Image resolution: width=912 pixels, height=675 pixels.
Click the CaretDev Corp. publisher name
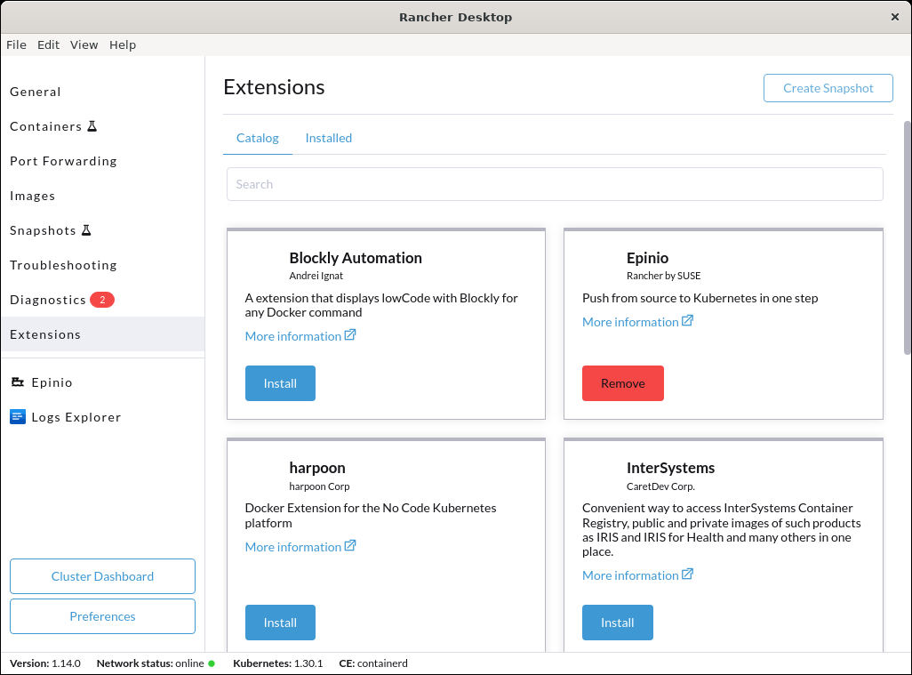click(660, 486)
